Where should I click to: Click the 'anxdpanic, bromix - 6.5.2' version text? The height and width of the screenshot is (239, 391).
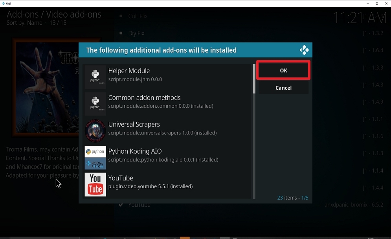pos(354,205)
